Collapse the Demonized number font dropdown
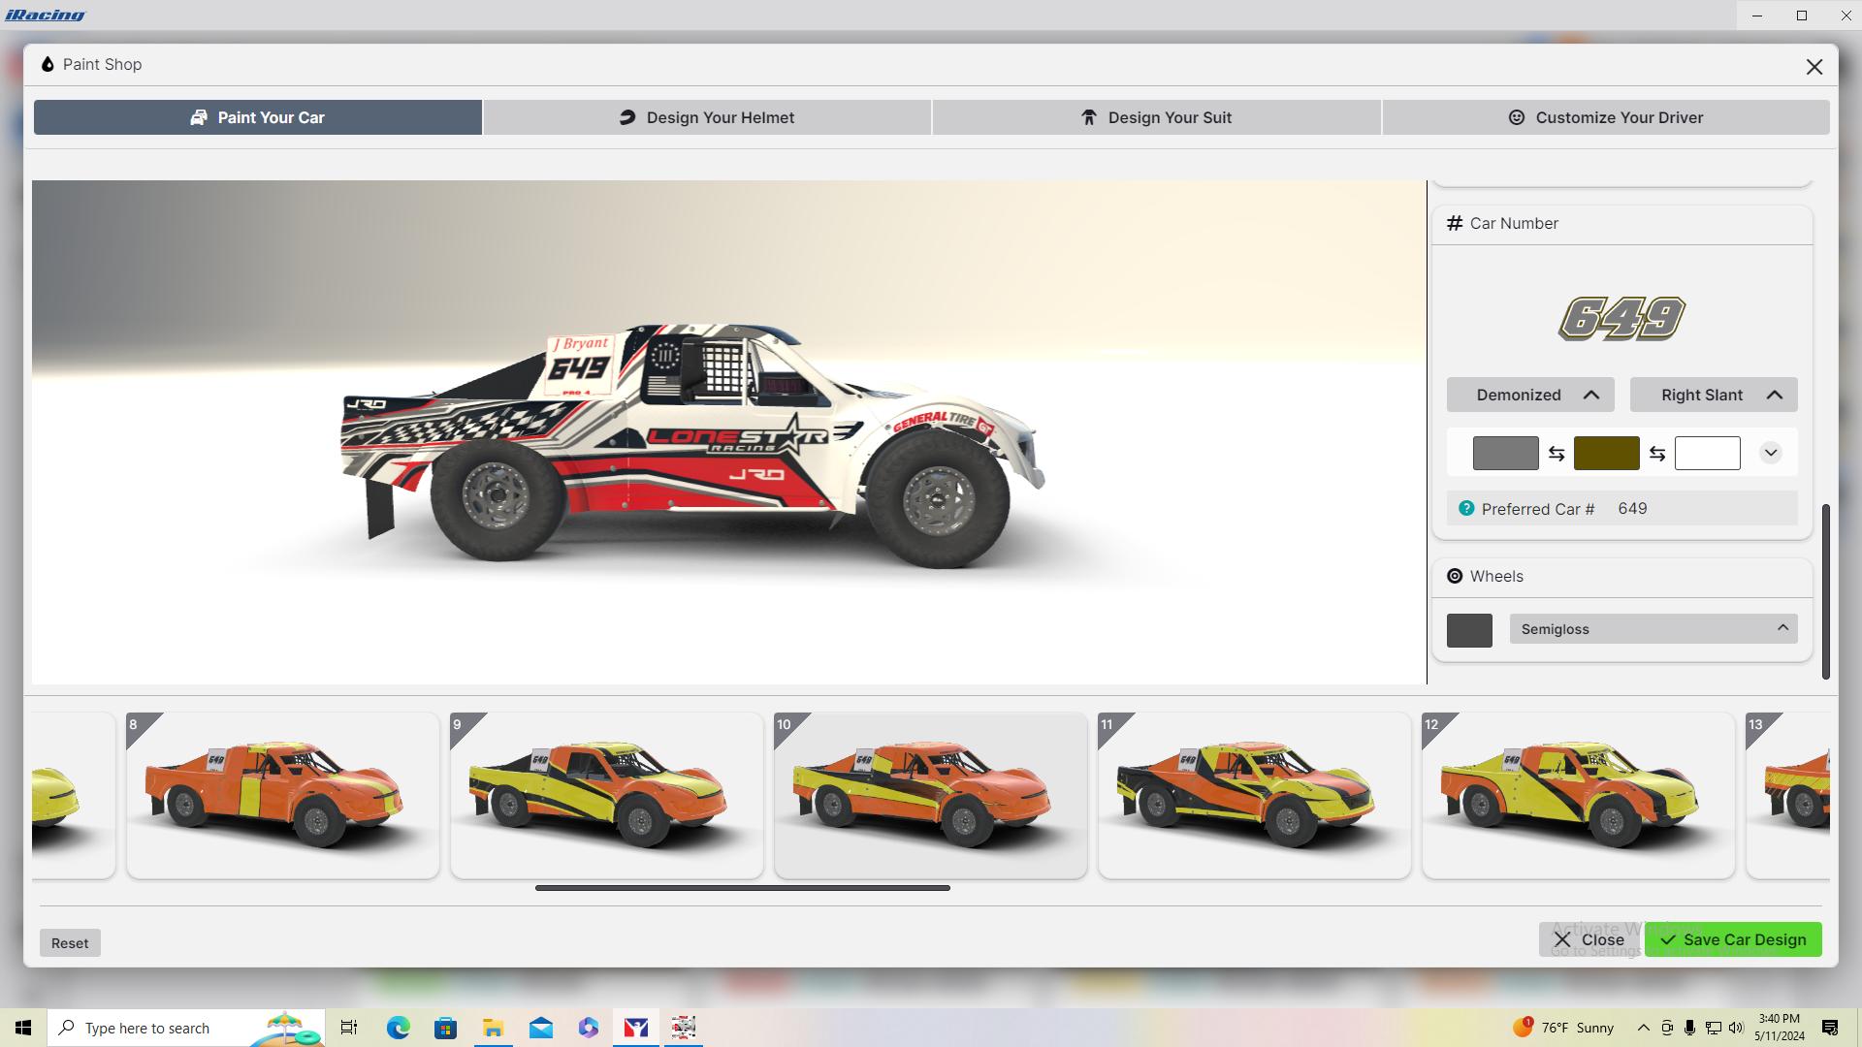 pos(1592,395)
